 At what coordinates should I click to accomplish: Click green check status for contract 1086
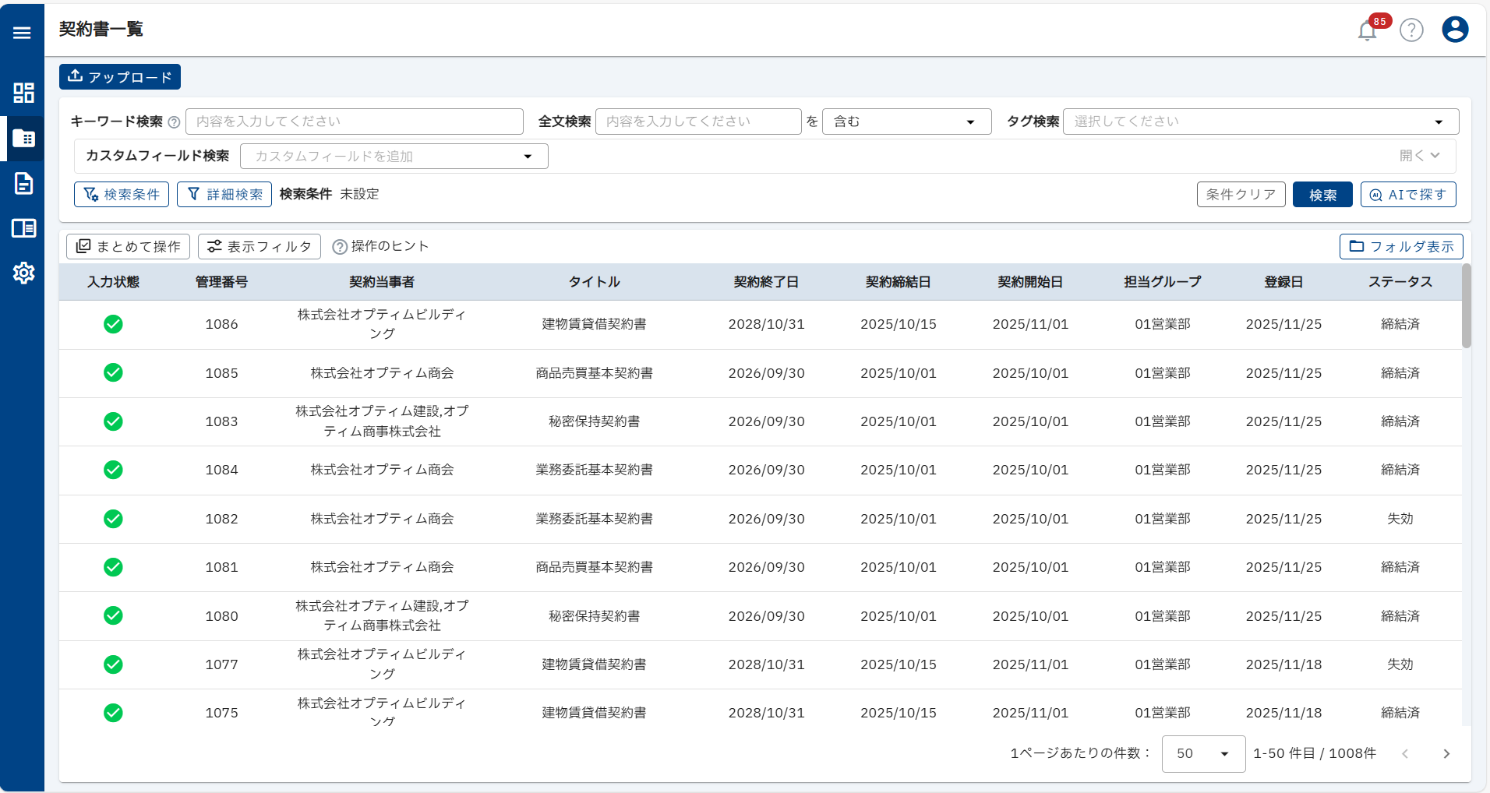click(113, 324)
